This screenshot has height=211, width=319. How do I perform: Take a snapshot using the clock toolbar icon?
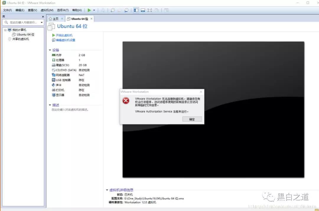click(x=113, y=10)
